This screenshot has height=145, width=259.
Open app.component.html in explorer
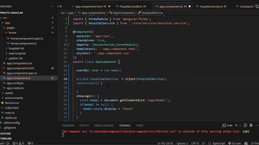(x=20, y=68)
